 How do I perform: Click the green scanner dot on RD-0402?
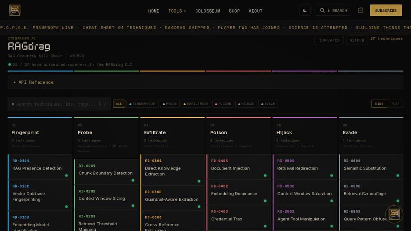click(x=265, y=201)
